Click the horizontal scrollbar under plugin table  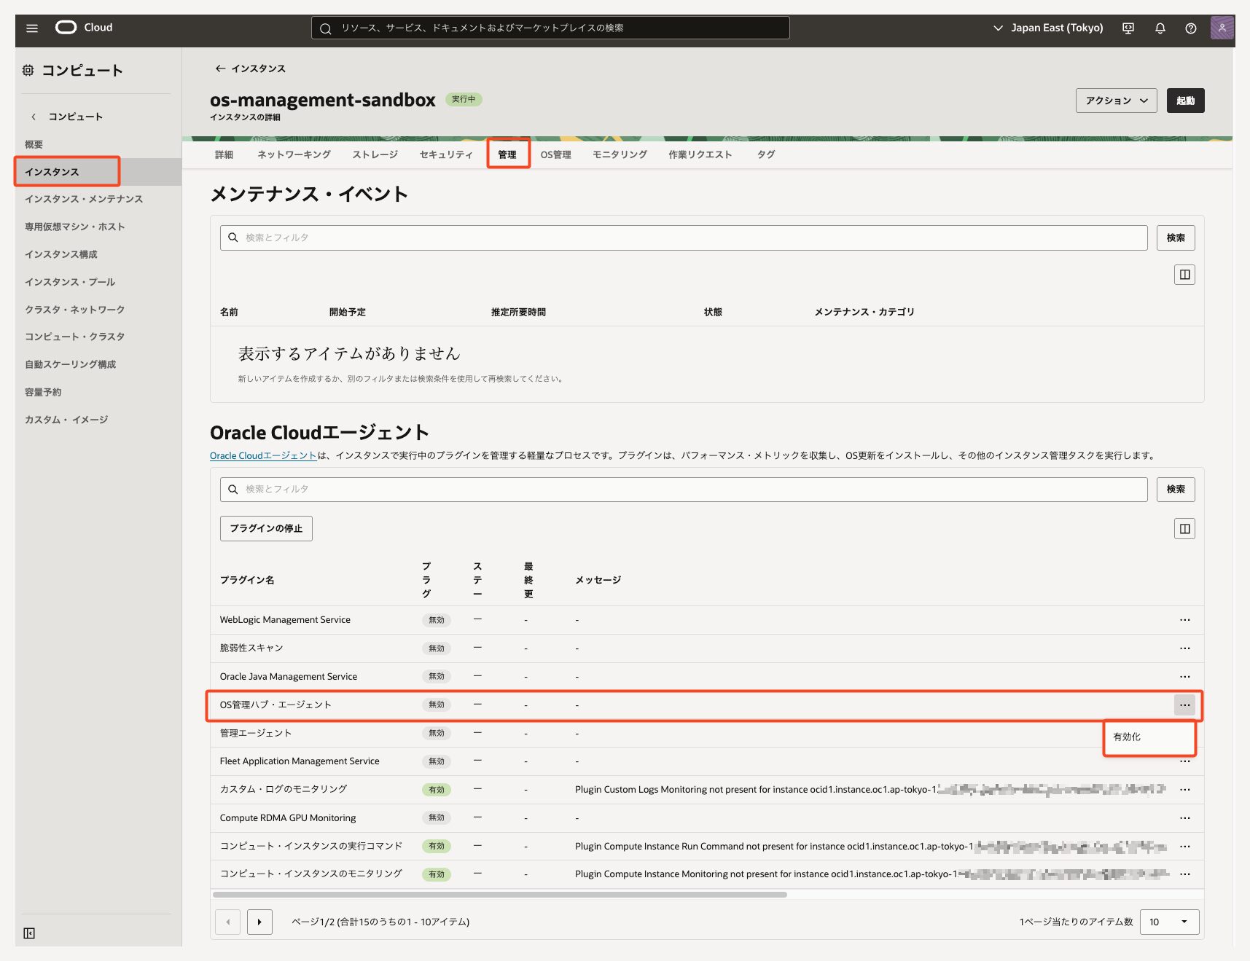coord(499,895)
